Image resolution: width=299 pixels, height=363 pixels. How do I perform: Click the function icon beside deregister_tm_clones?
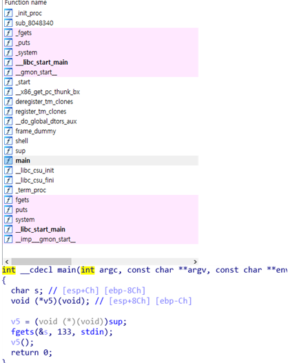point(8,101)
